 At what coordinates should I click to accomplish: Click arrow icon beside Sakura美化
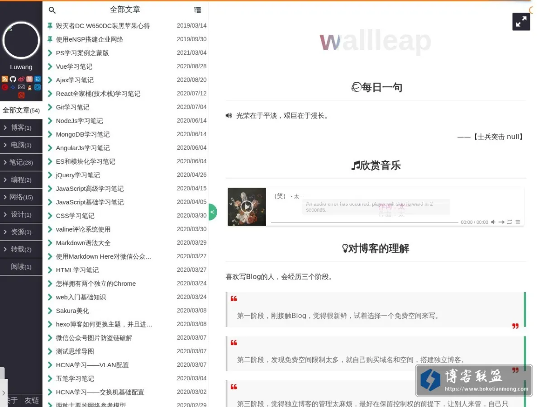(50, 311)
